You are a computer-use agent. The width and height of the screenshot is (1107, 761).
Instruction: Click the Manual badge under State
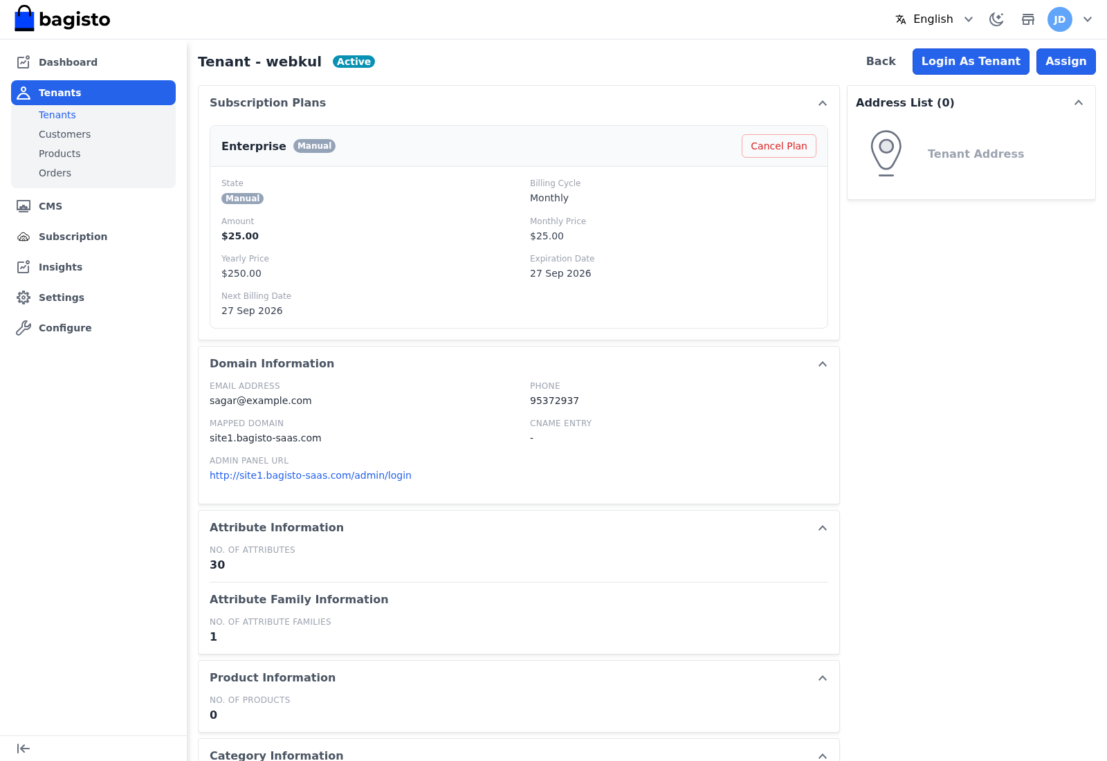(242, 199)
